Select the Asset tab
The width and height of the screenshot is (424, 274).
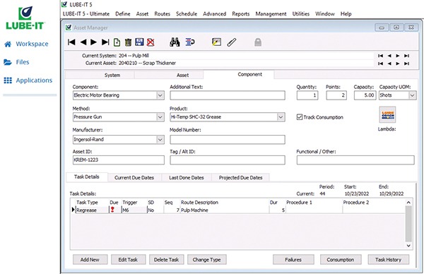pos(183,75)
